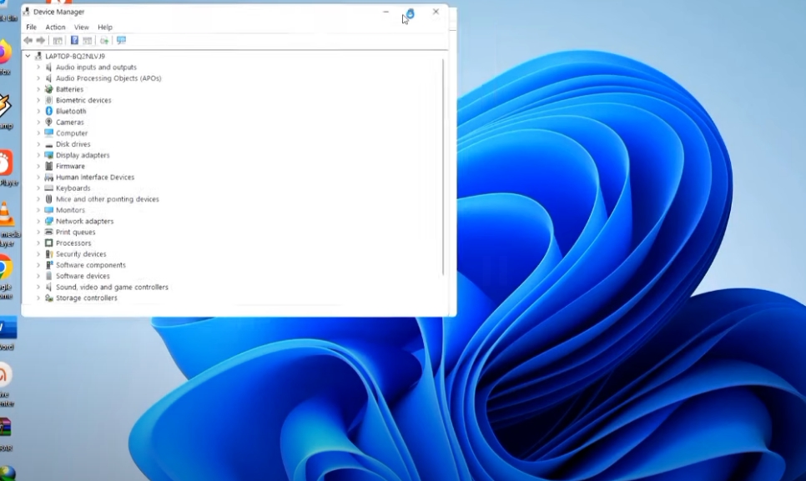Screen dimensions: 806x481
Task: Click the Firmware category chip icon
Action: 49,167
